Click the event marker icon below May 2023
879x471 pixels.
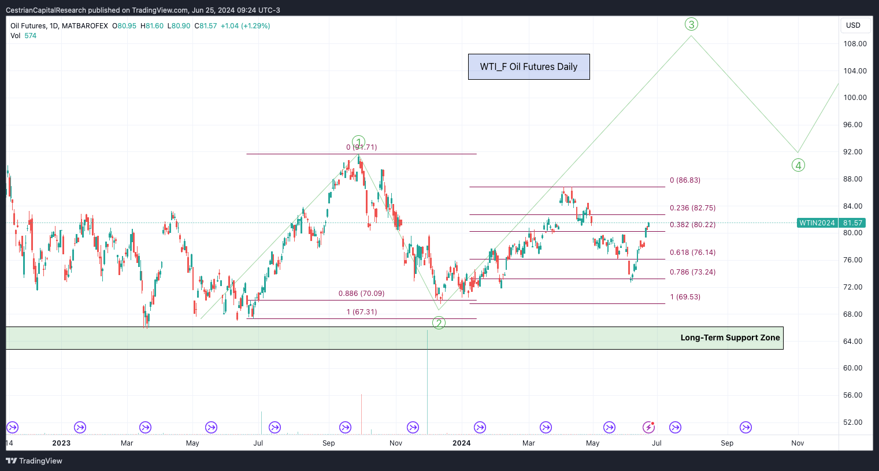point(212,428)
